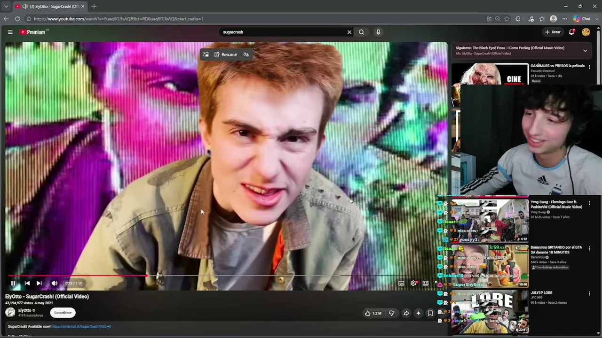This screenshot has width=602, height=338.
Task: Open the browser profile icon
Action: pyautogui.click(x=554, y=19)
